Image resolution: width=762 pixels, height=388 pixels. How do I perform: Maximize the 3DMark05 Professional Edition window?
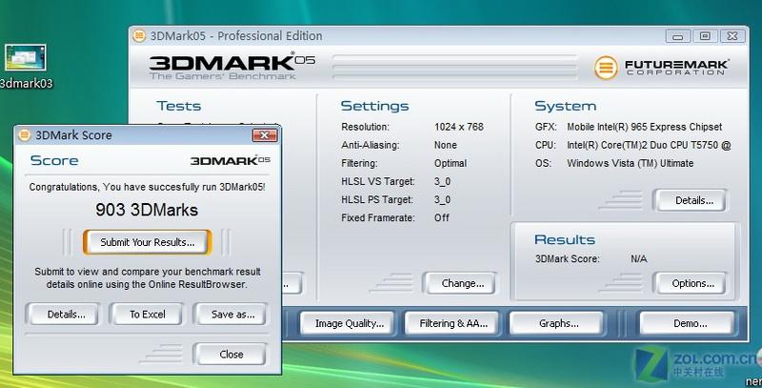(705, 36)
